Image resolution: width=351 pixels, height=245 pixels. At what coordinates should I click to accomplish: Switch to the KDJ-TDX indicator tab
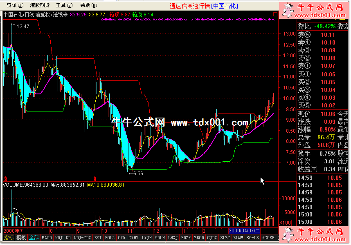click(x=82, y=238)
